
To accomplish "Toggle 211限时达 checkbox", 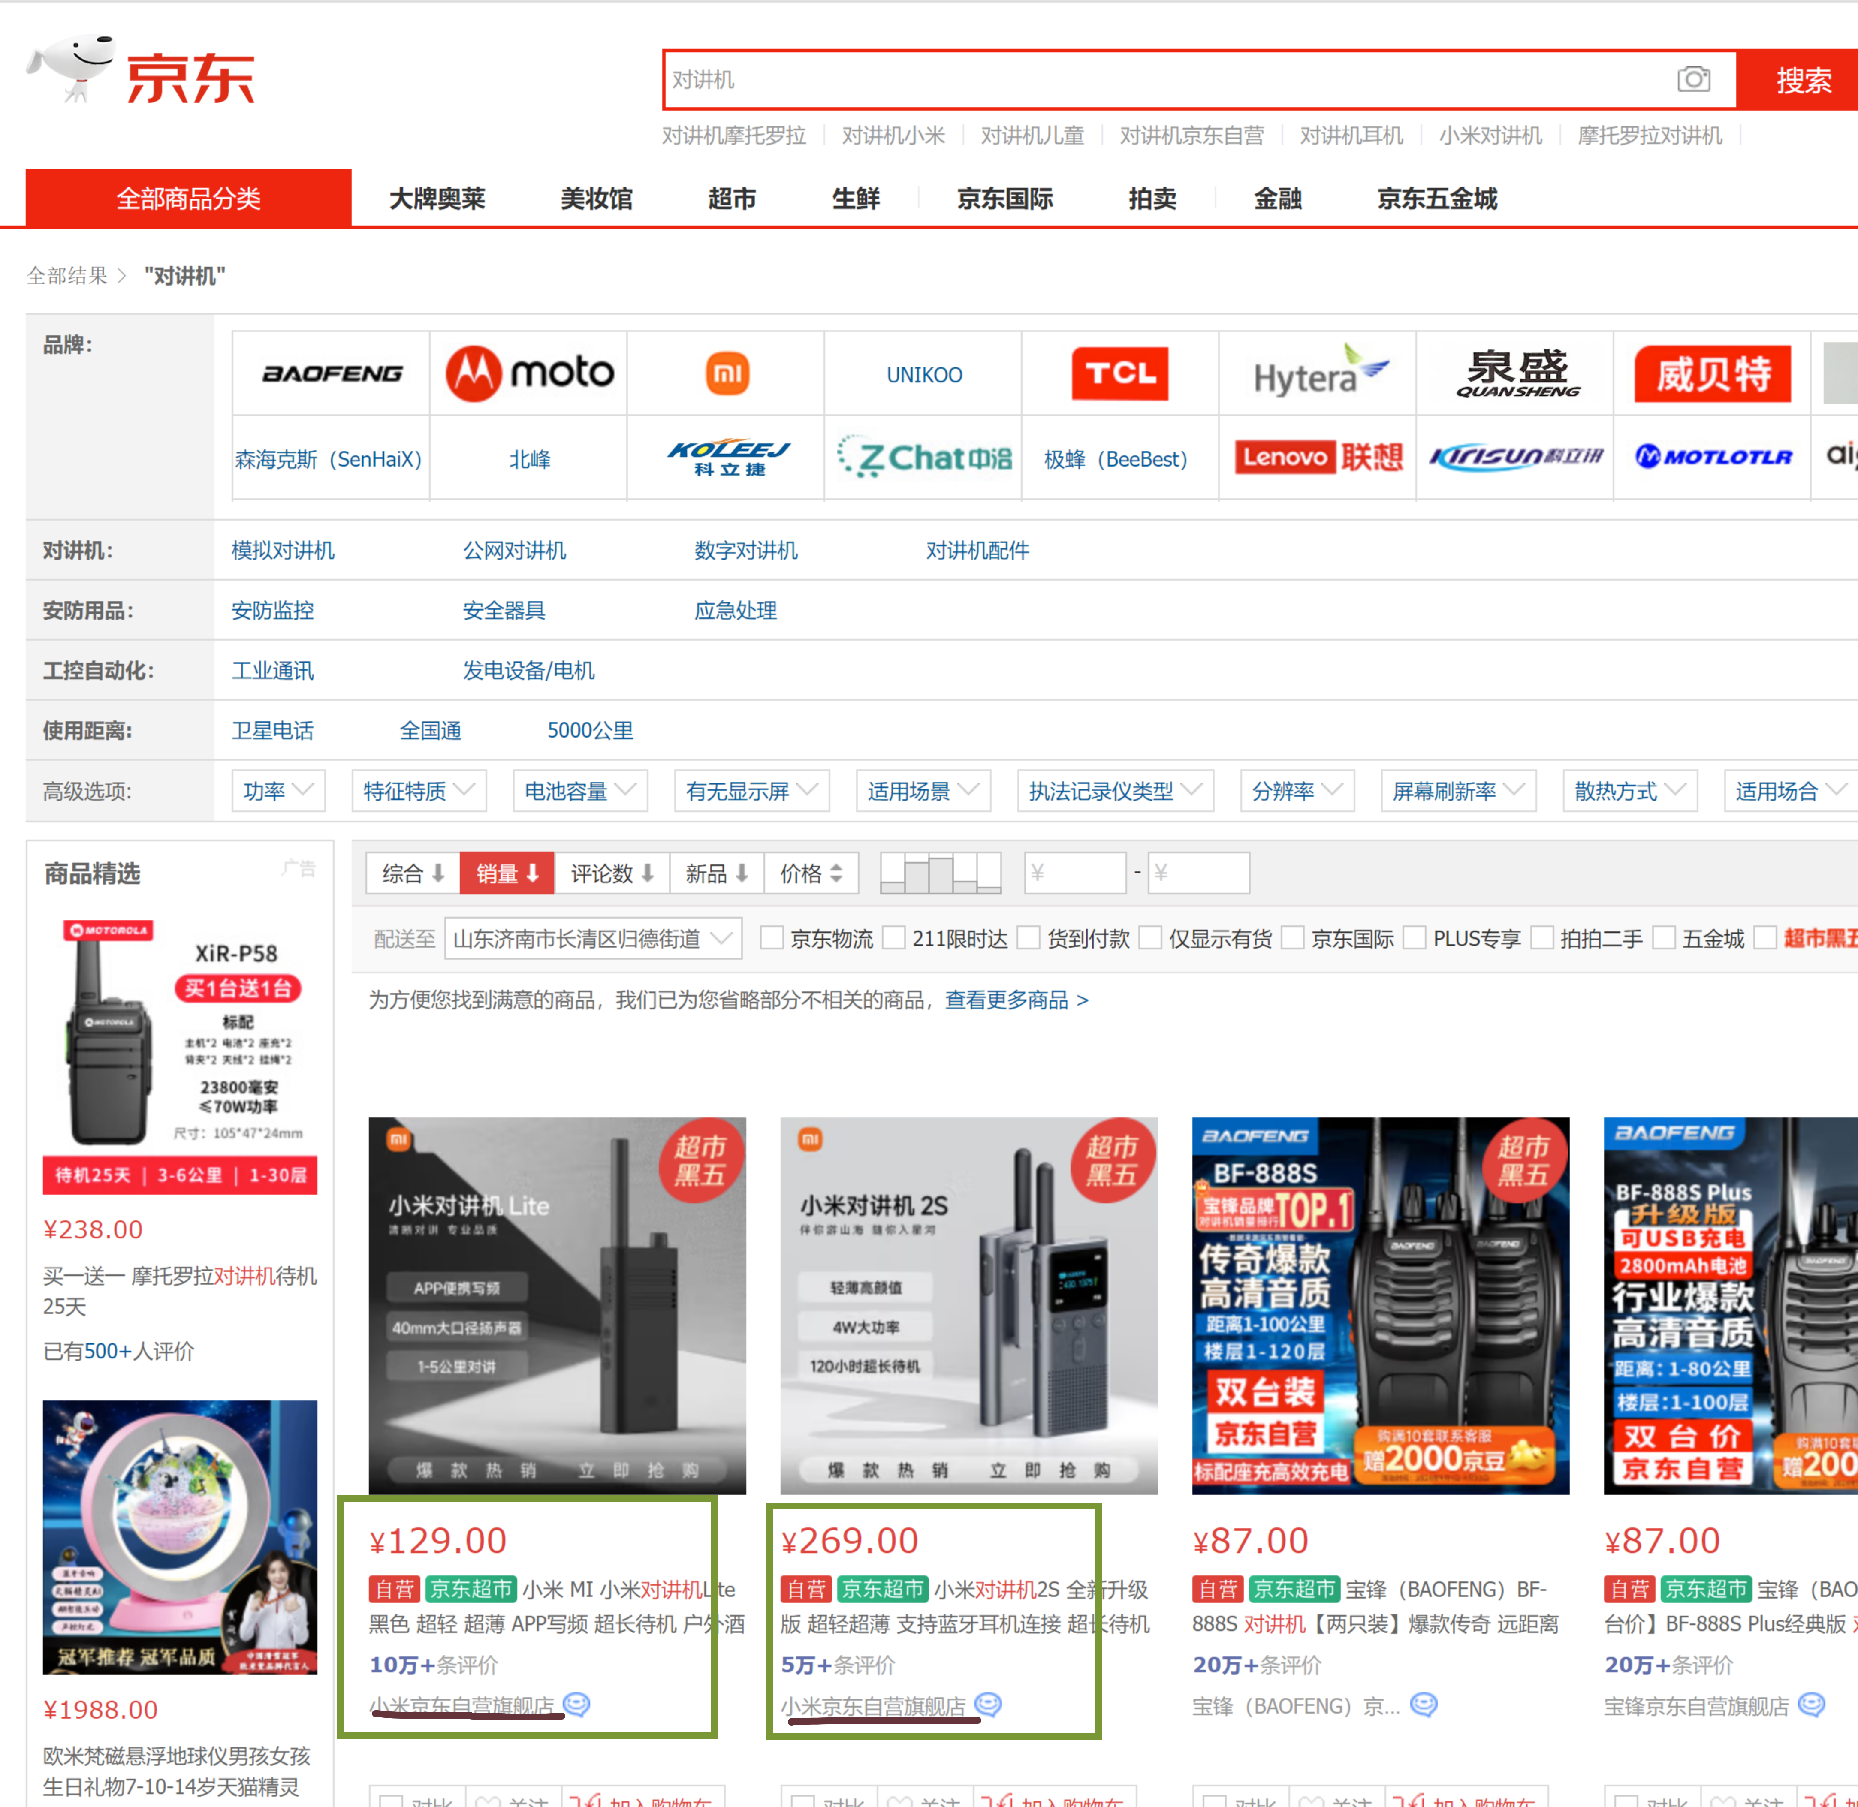I will pos(893,938).
